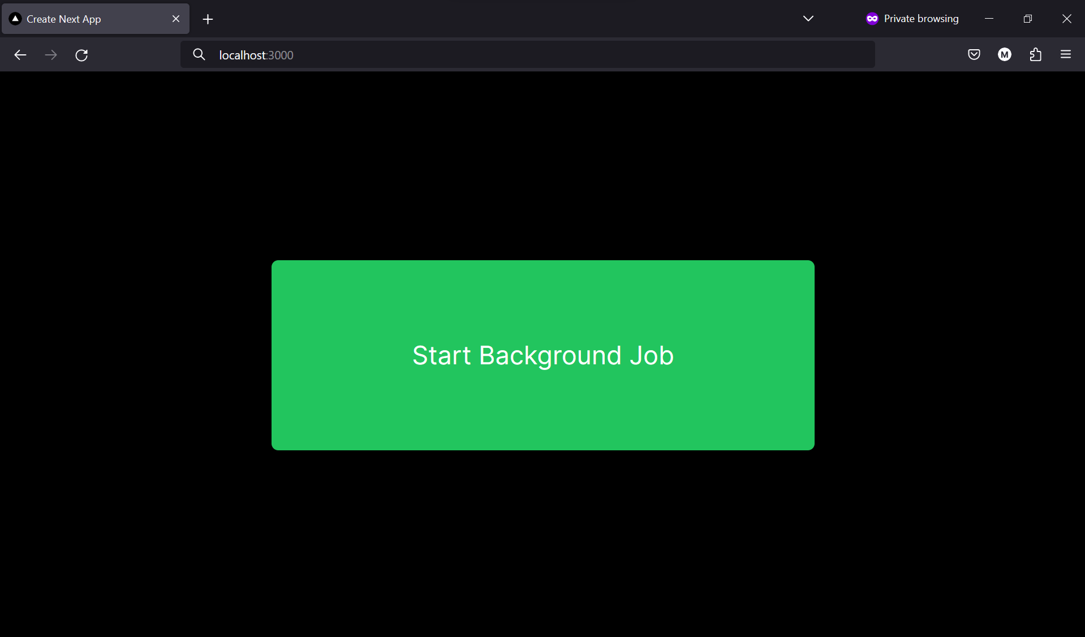Navigate back using the back arrow

(20, 54)
